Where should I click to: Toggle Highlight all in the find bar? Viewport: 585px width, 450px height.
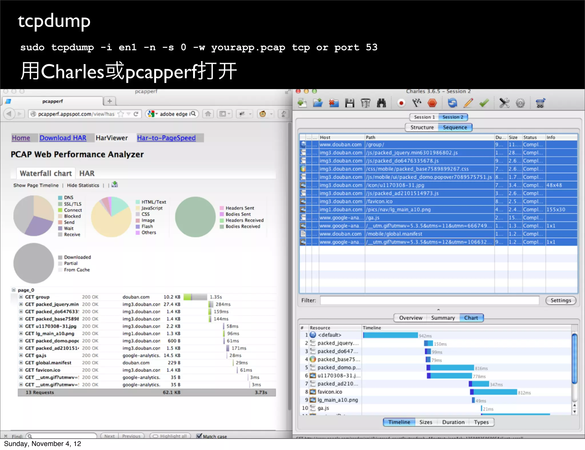tap(170, 436)
